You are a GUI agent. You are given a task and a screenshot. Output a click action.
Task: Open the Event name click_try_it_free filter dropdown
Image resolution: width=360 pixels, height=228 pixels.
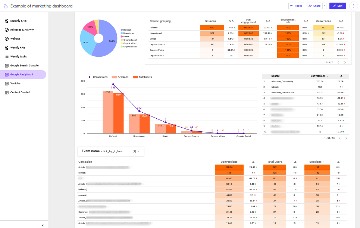[139, 152]
